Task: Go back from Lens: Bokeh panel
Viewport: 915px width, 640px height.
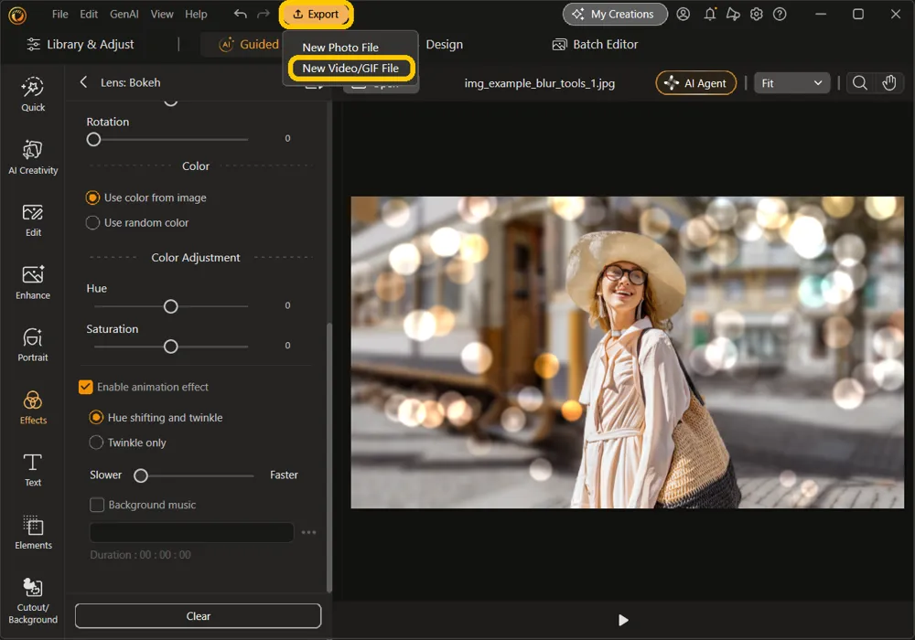Action: coord(83,82)
